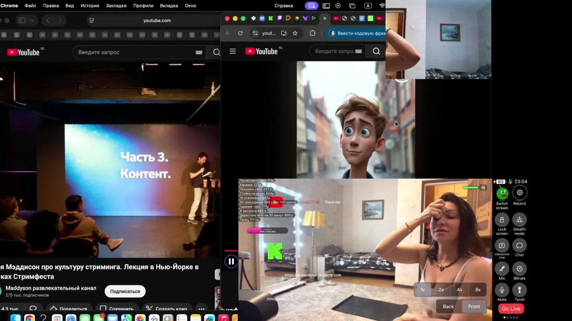Open the Файл menu

[30, 5]
